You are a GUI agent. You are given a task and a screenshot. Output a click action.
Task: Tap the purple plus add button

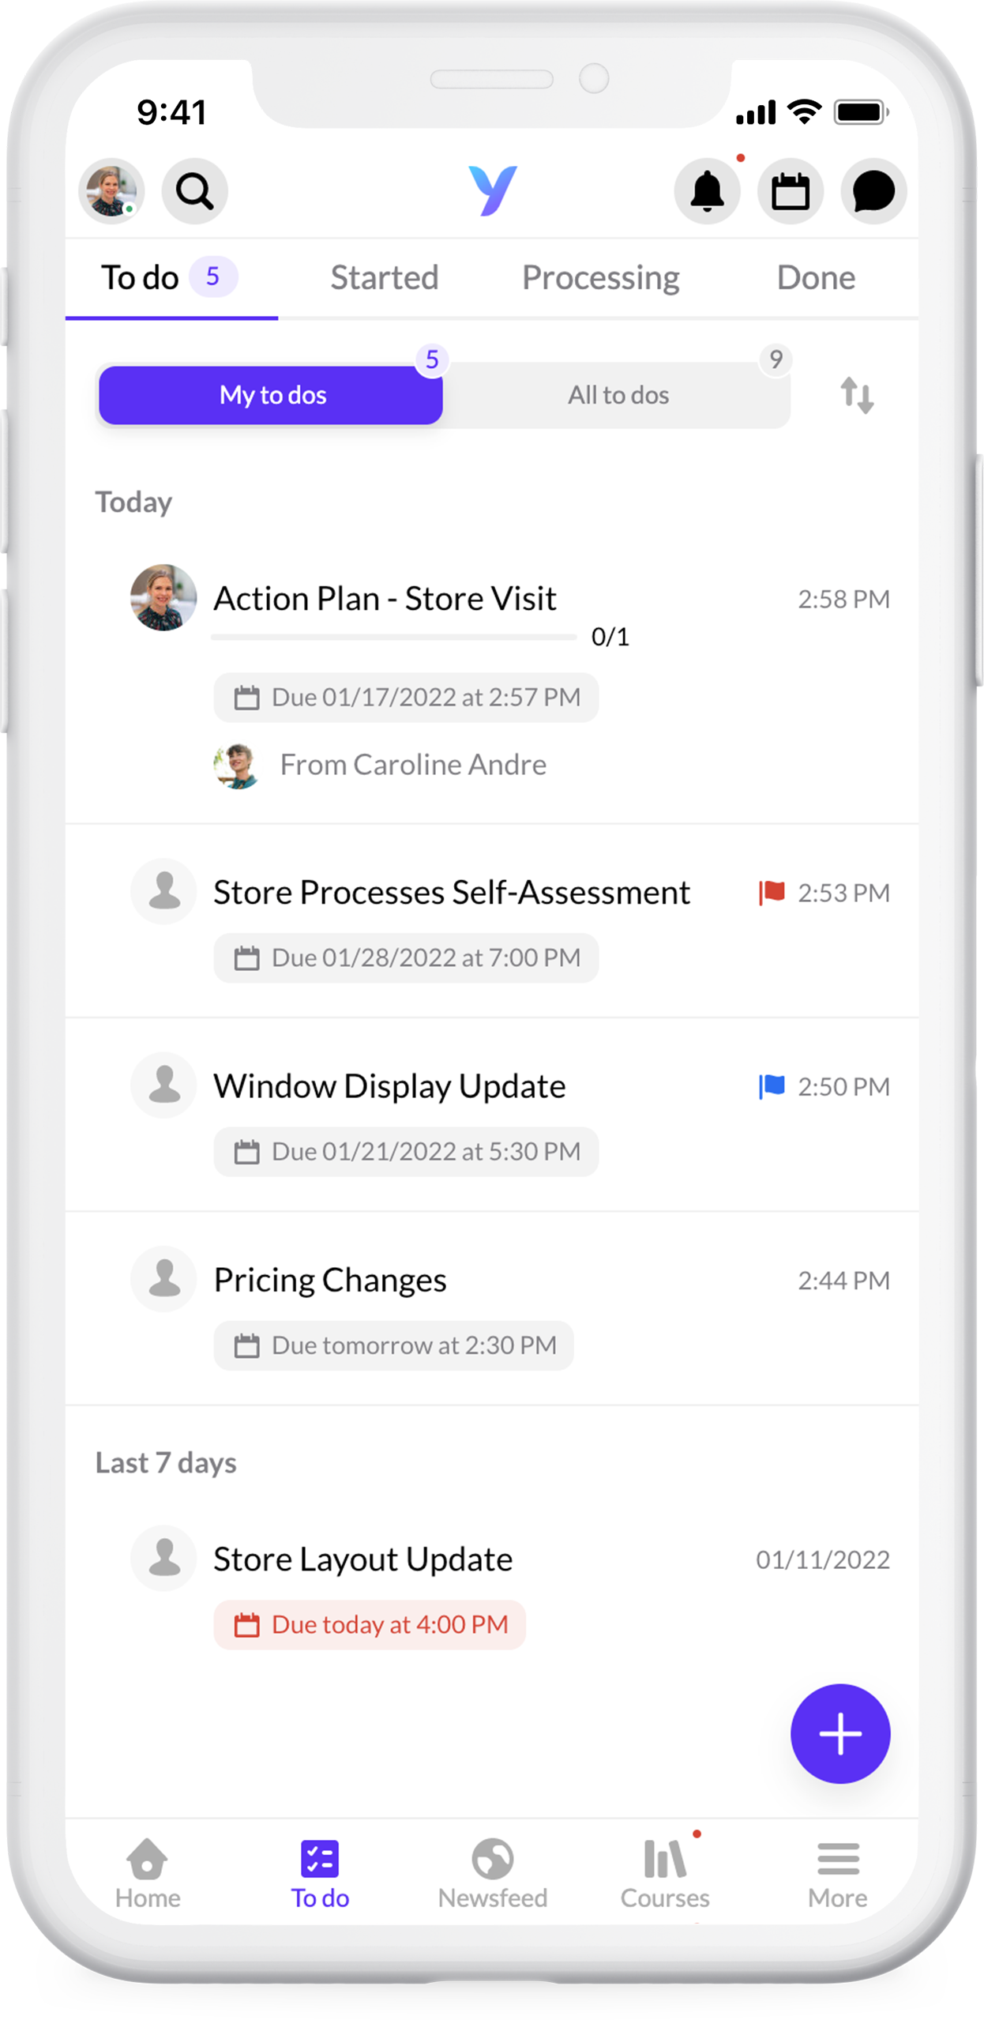coord(840,1733)
